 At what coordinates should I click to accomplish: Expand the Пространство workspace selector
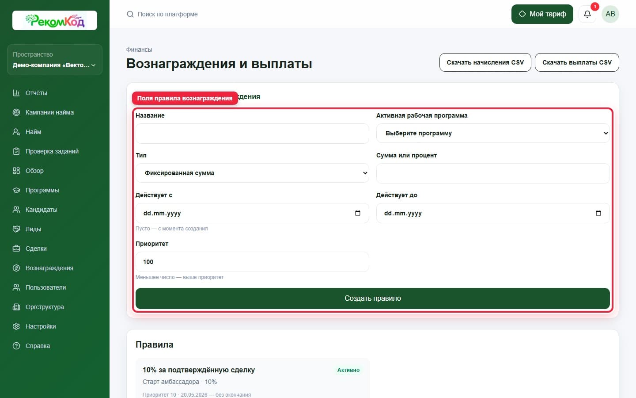(55, 60)
